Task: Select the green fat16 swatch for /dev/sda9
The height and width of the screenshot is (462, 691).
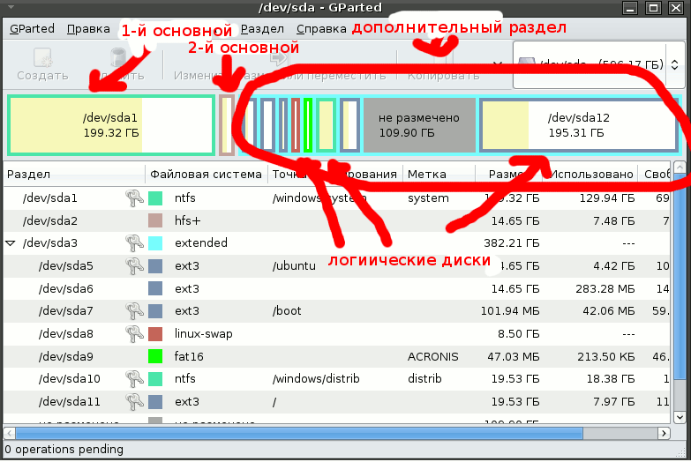Action: (155, 357)
